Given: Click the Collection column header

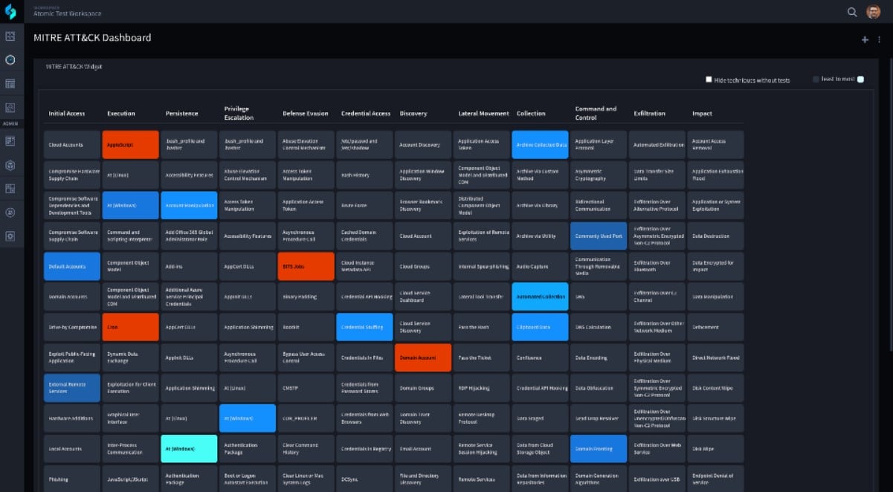Looking at the screenshot, I should click(x=531, y=114).
